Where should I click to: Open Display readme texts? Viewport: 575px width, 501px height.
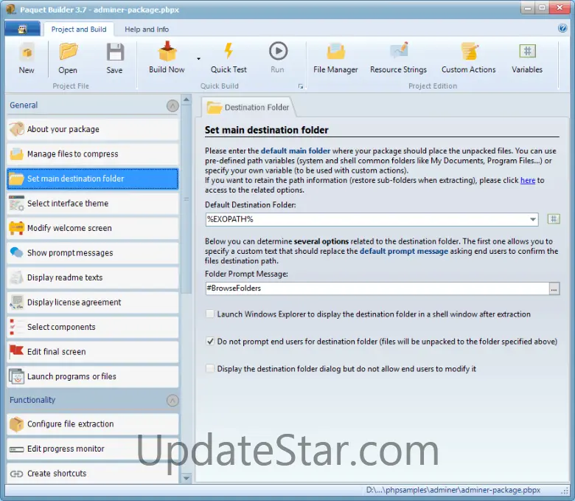pos(93,277)
